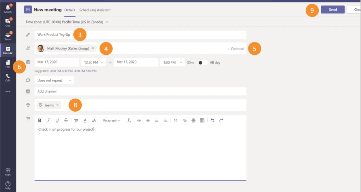Clear all text formatting
This screenshot has height=192, width=361.
(x=129, y=120)
